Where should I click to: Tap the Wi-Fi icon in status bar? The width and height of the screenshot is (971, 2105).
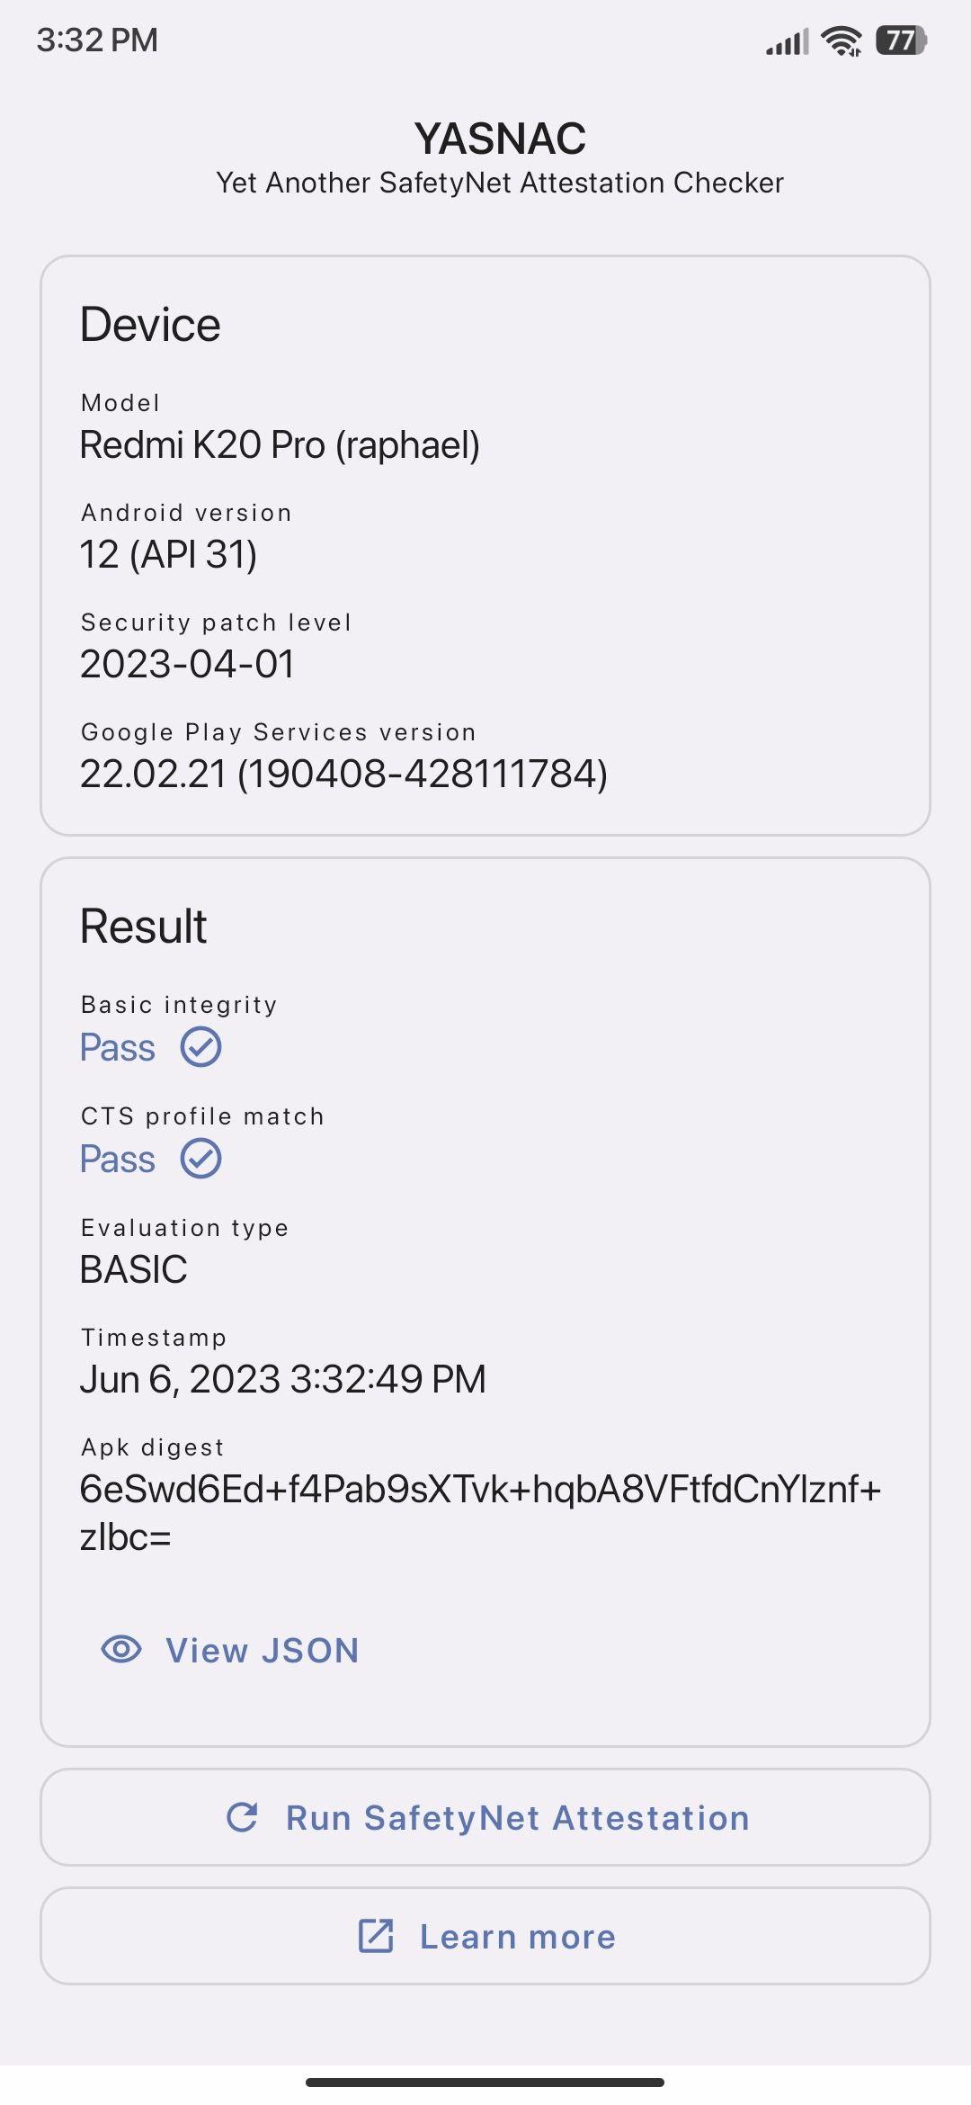pos(842,40)
